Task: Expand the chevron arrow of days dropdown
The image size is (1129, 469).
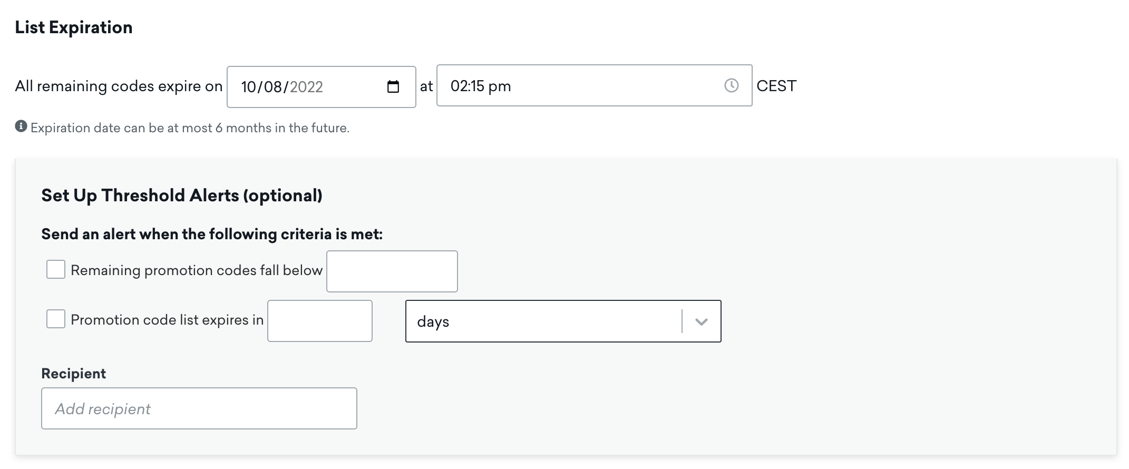Action: tap(701, 321)
